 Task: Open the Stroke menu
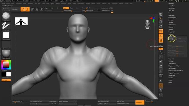[98, 4]
